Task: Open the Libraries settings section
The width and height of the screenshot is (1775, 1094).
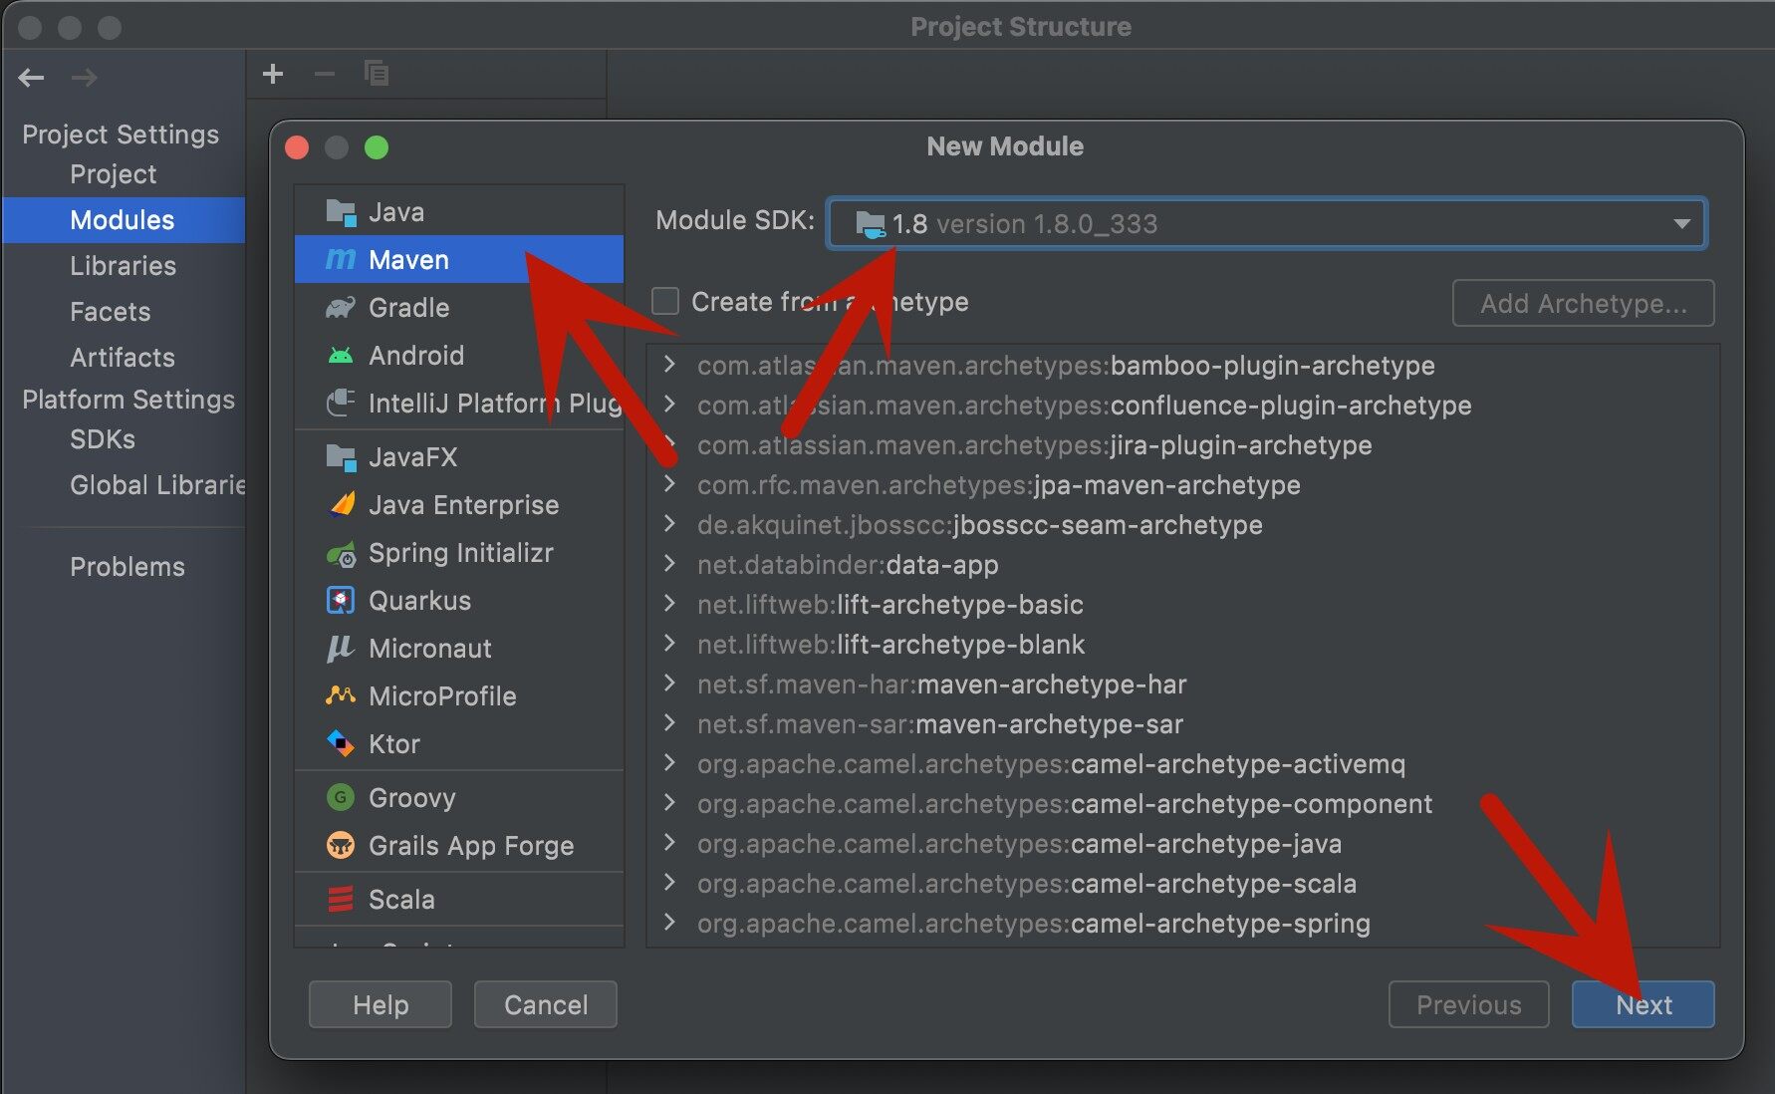Action: 123,266
